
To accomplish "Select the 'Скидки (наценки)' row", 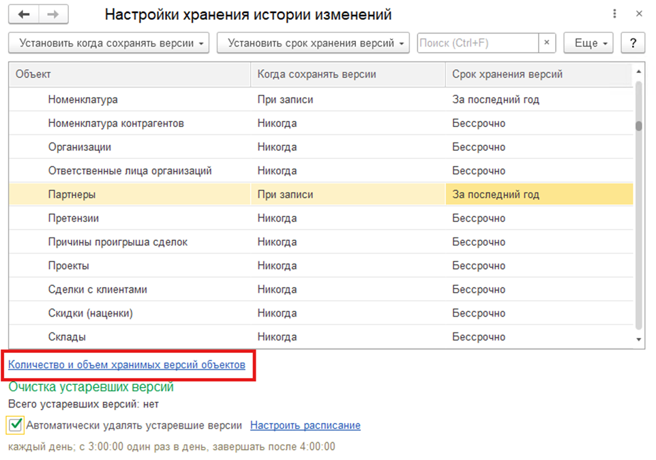I will tap(321, 313).
